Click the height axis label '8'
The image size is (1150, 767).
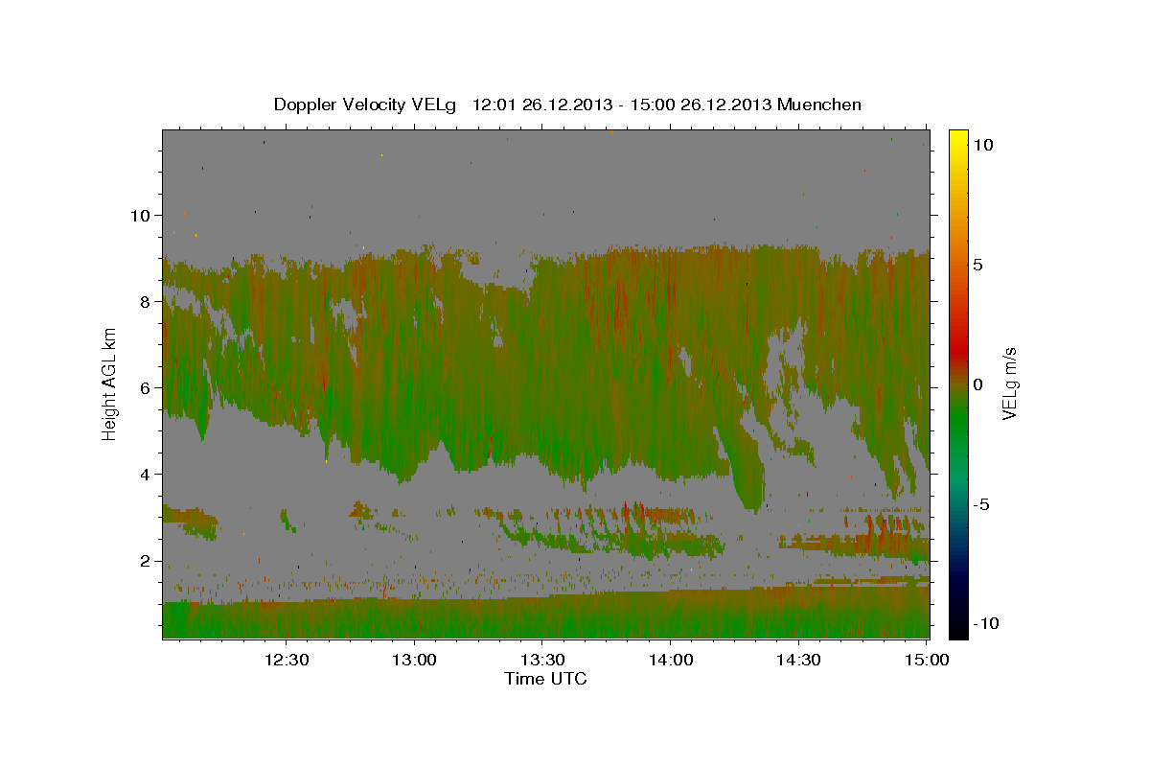pos(145,301)
